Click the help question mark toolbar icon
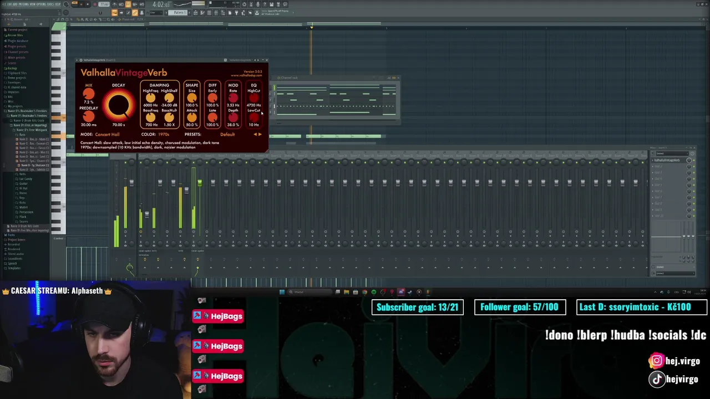Image resolution: width=710 pixels, height=399 pixels. [x=265, y=4]
